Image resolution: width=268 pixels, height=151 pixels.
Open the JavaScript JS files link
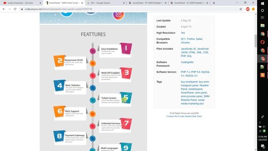(188, 49)
